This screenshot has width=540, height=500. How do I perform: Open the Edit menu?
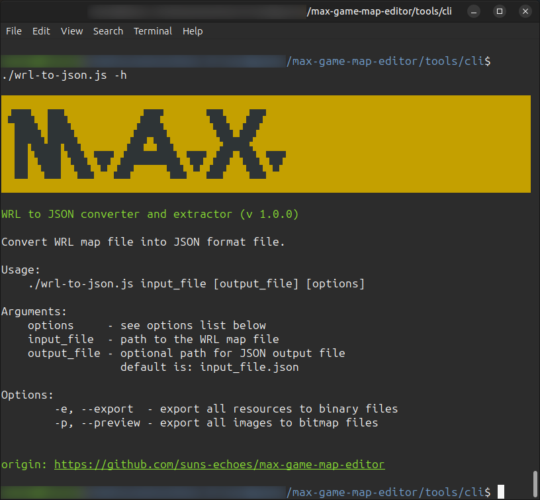41,30
